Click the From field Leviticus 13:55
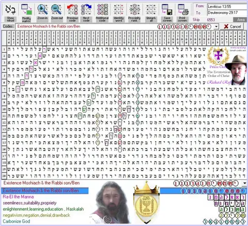The width and height of the screenshot is (248, 226). point(227,7)
